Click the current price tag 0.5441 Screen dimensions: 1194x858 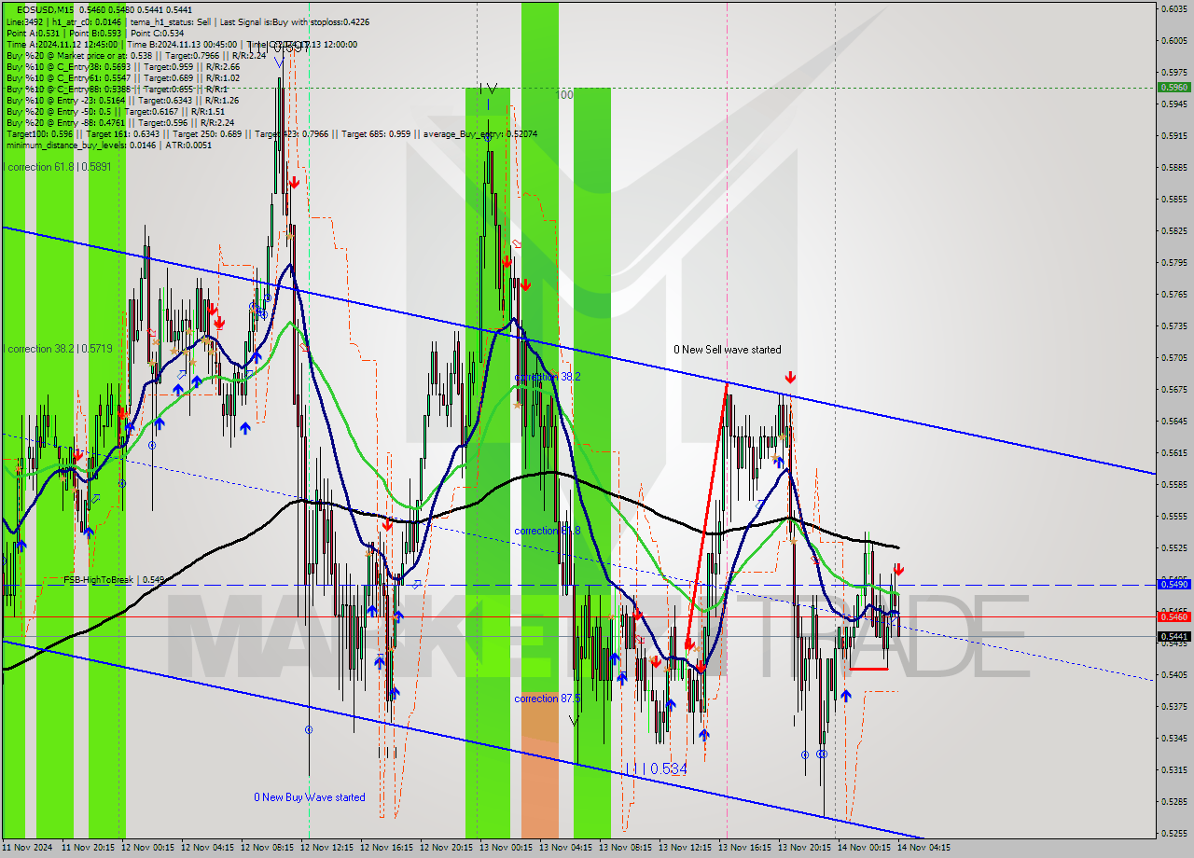coord(1173,636)
